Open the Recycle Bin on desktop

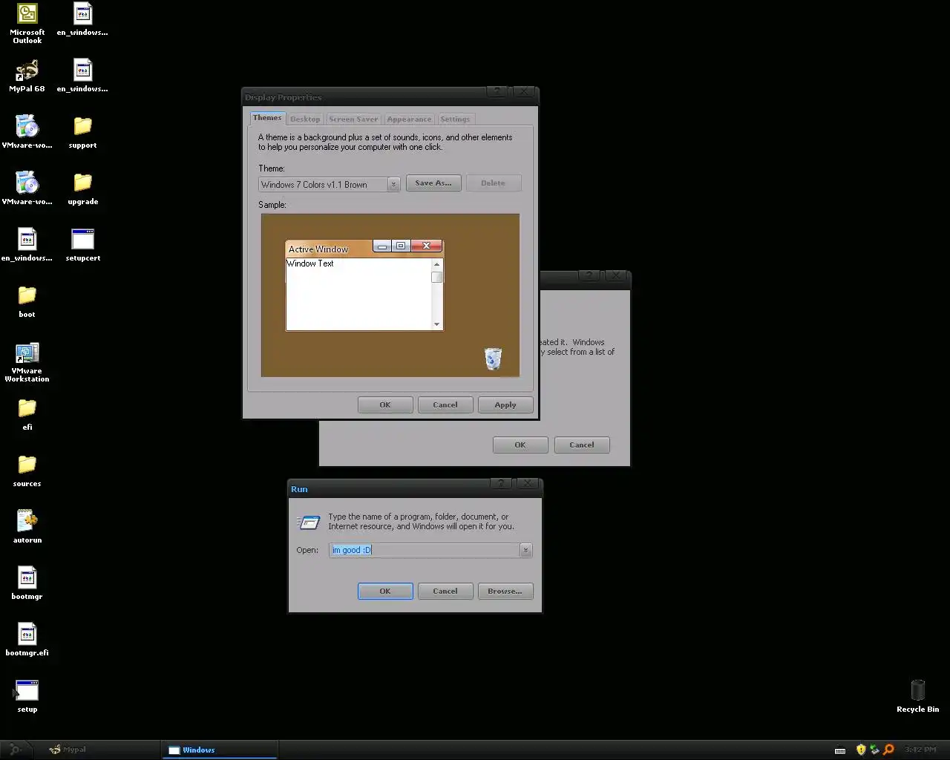click(917, 696)
